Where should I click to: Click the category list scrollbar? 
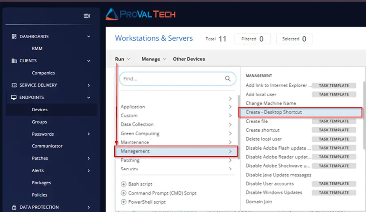tap(238, 127)
